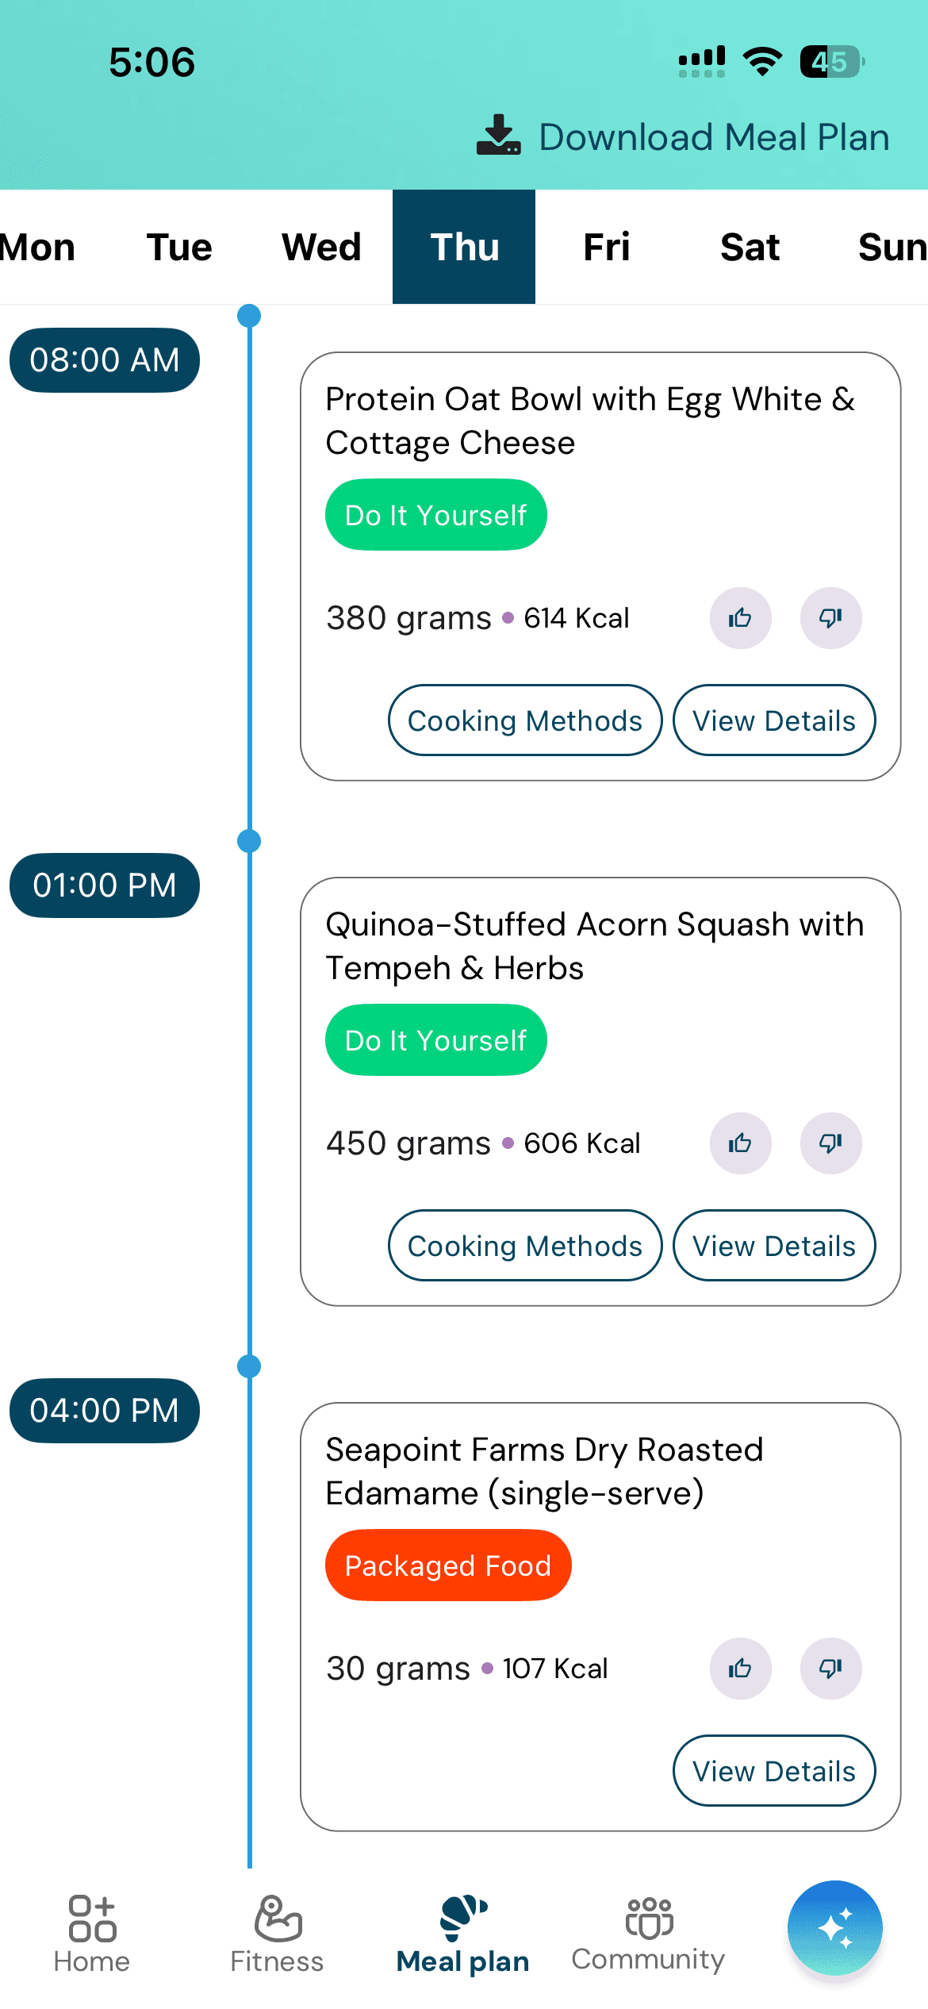Dislike the Protein Oat Bowl meal
Image resolution: width=928 pixels, height=2009 pixels.
[x=830, y=618]
